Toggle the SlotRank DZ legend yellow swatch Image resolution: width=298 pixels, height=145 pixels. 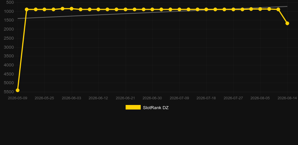coord(133,107)
